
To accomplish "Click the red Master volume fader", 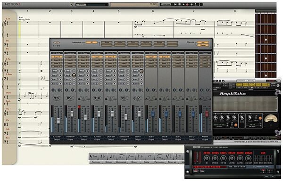I will [x=207, y=114].
